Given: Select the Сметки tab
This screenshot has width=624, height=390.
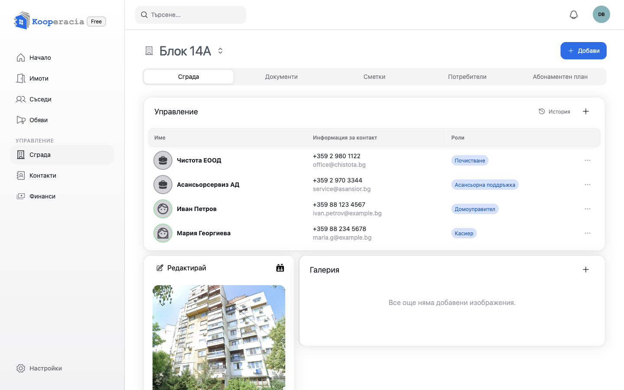Looking at the screenshot, I should pyautogui.click(x=374, y=77).
